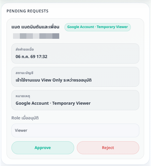Select the request date 06 ก.ค. 69

25,57
